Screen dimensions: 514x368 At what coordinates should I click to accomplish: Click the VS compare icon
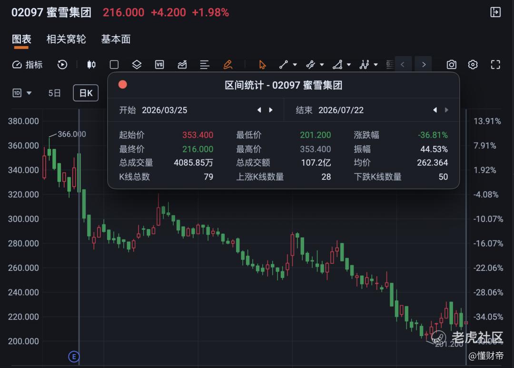coord(159,65)
